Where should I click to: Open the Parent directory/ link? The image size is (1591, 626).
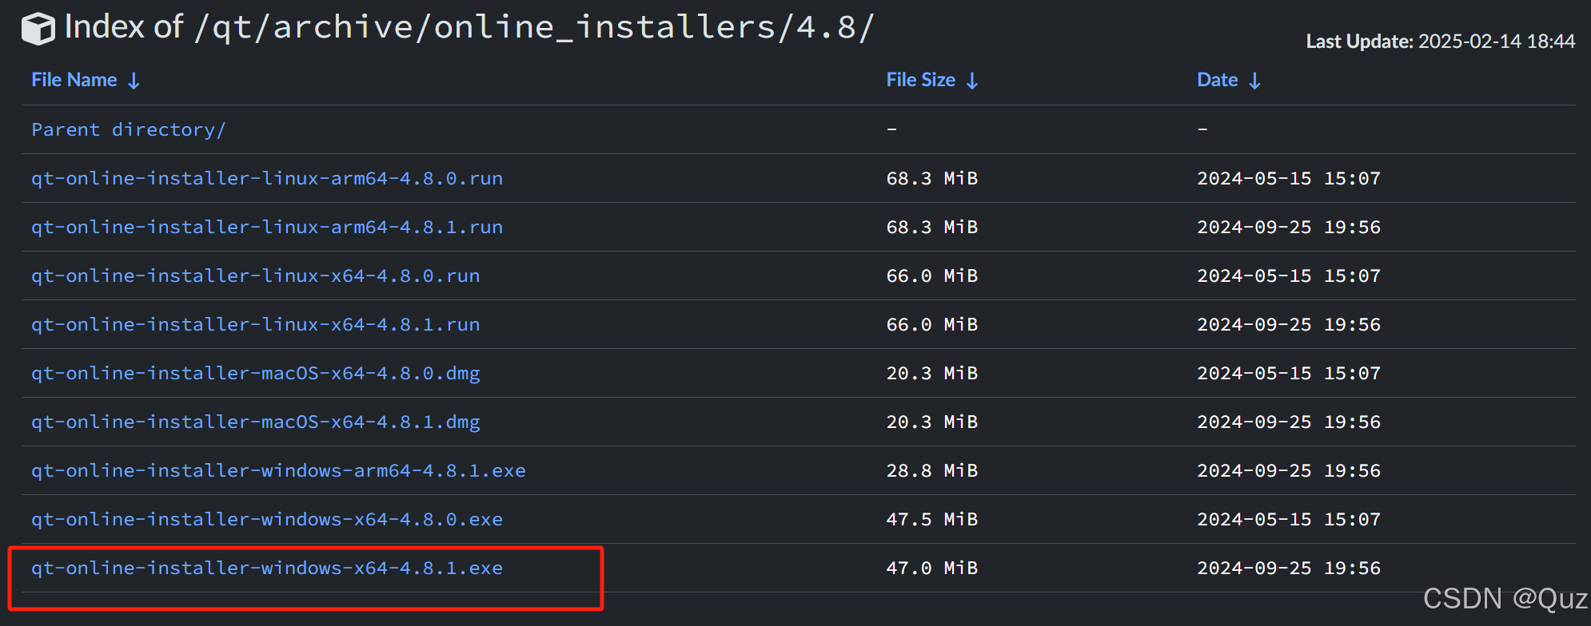pos(129,129)
